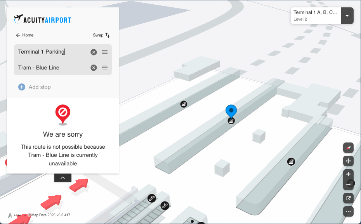Open the external link/share map button

(x=348, y=198)
